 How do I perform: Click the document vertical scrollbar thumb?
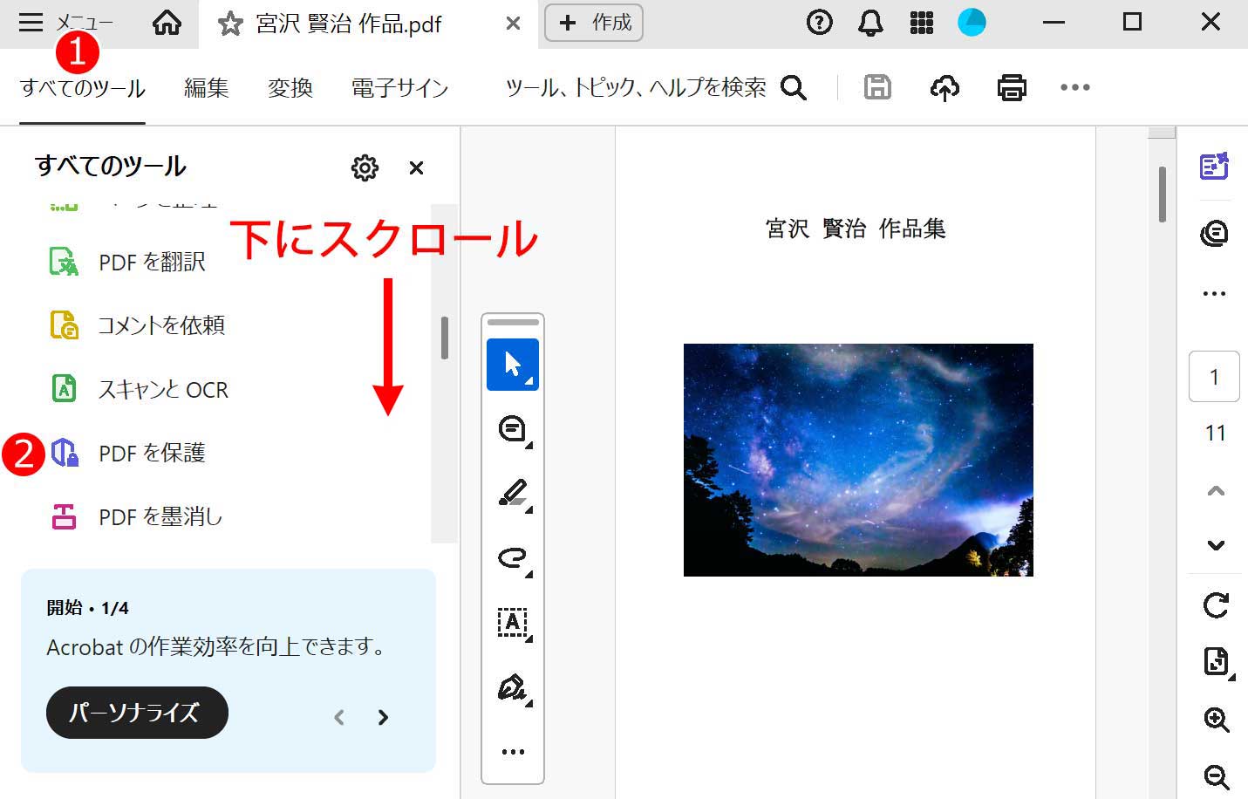[1163, 194]
